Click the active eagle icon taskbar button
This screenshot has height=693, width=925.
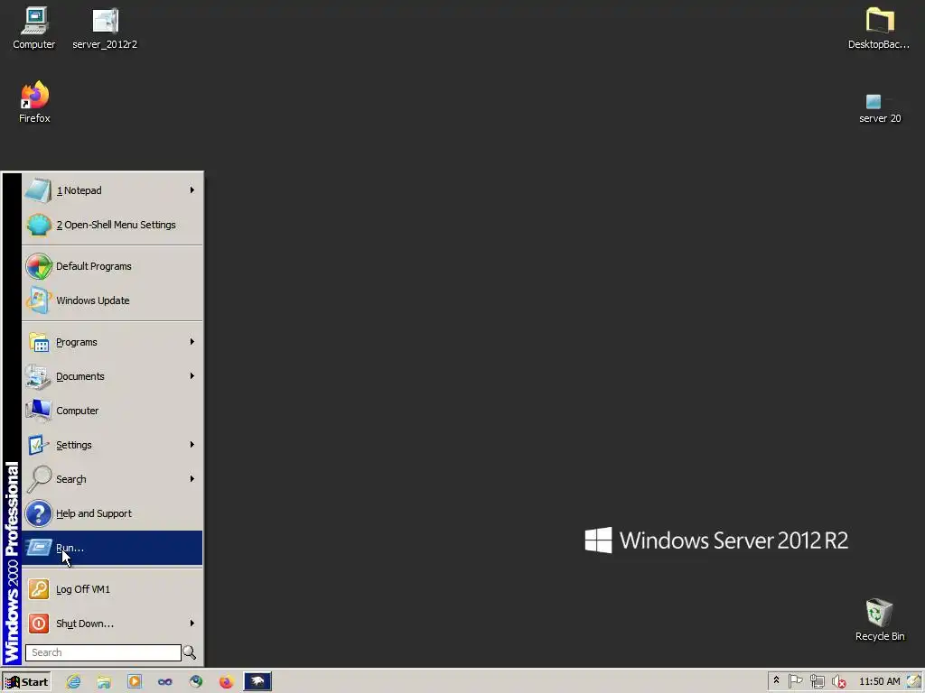[x=257, y=682]
